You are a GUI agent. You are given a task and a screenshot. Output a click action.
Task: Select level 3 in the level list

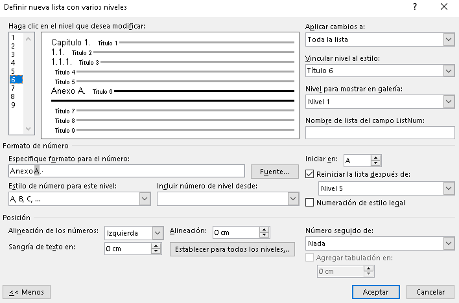coord(13,54)
